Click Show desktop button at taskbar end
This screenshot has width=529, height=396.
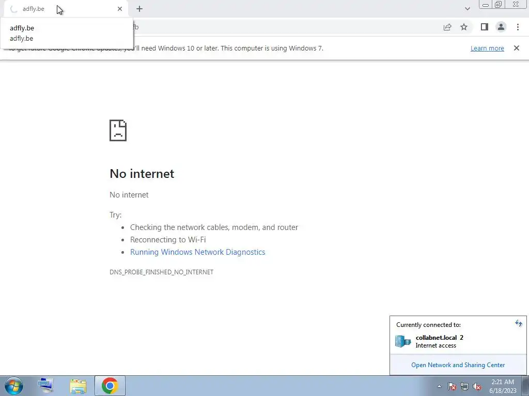[x=525, y=386]
